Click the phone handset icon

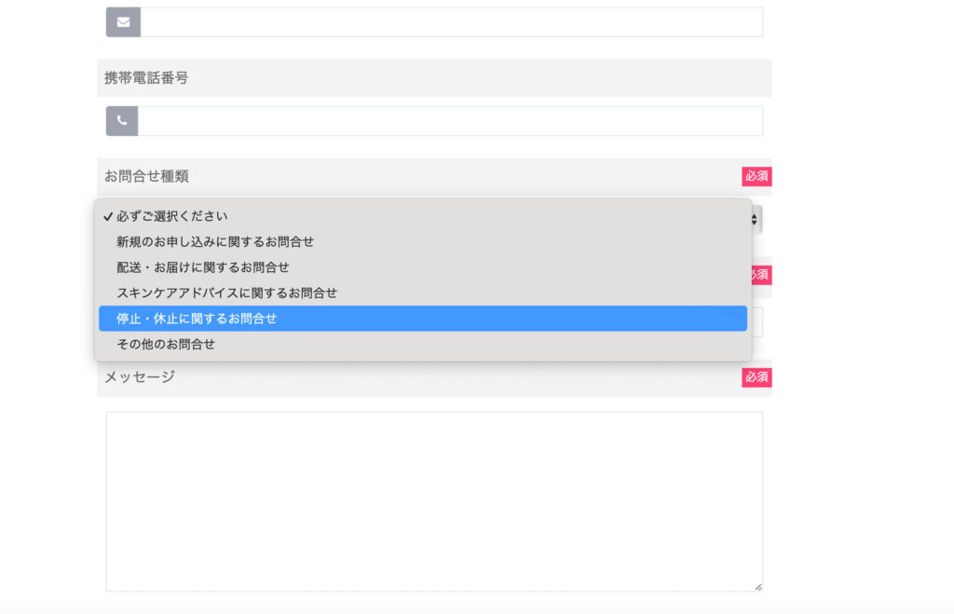click(x=122, y=120)
